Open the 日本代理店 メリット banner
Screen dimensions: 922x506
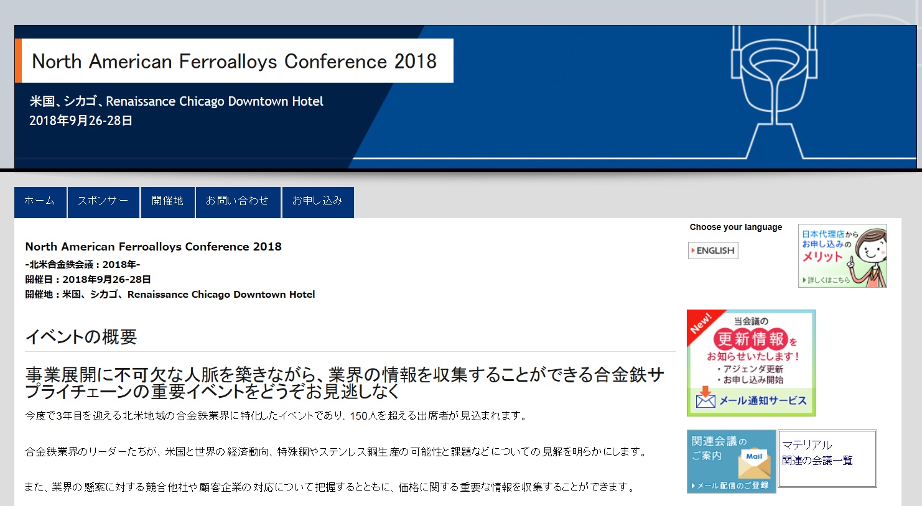tap(842, 256)
